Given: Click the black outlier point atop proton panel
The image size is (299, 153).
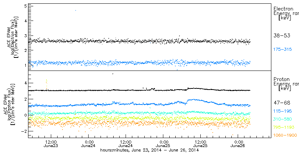Looking at the screenshot, I should pos(113,74).
